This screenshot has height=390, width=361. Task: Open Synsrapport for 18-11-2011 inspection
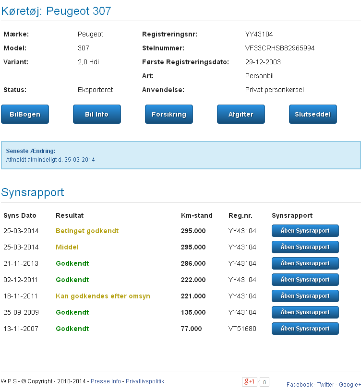[x=305, y=296]
